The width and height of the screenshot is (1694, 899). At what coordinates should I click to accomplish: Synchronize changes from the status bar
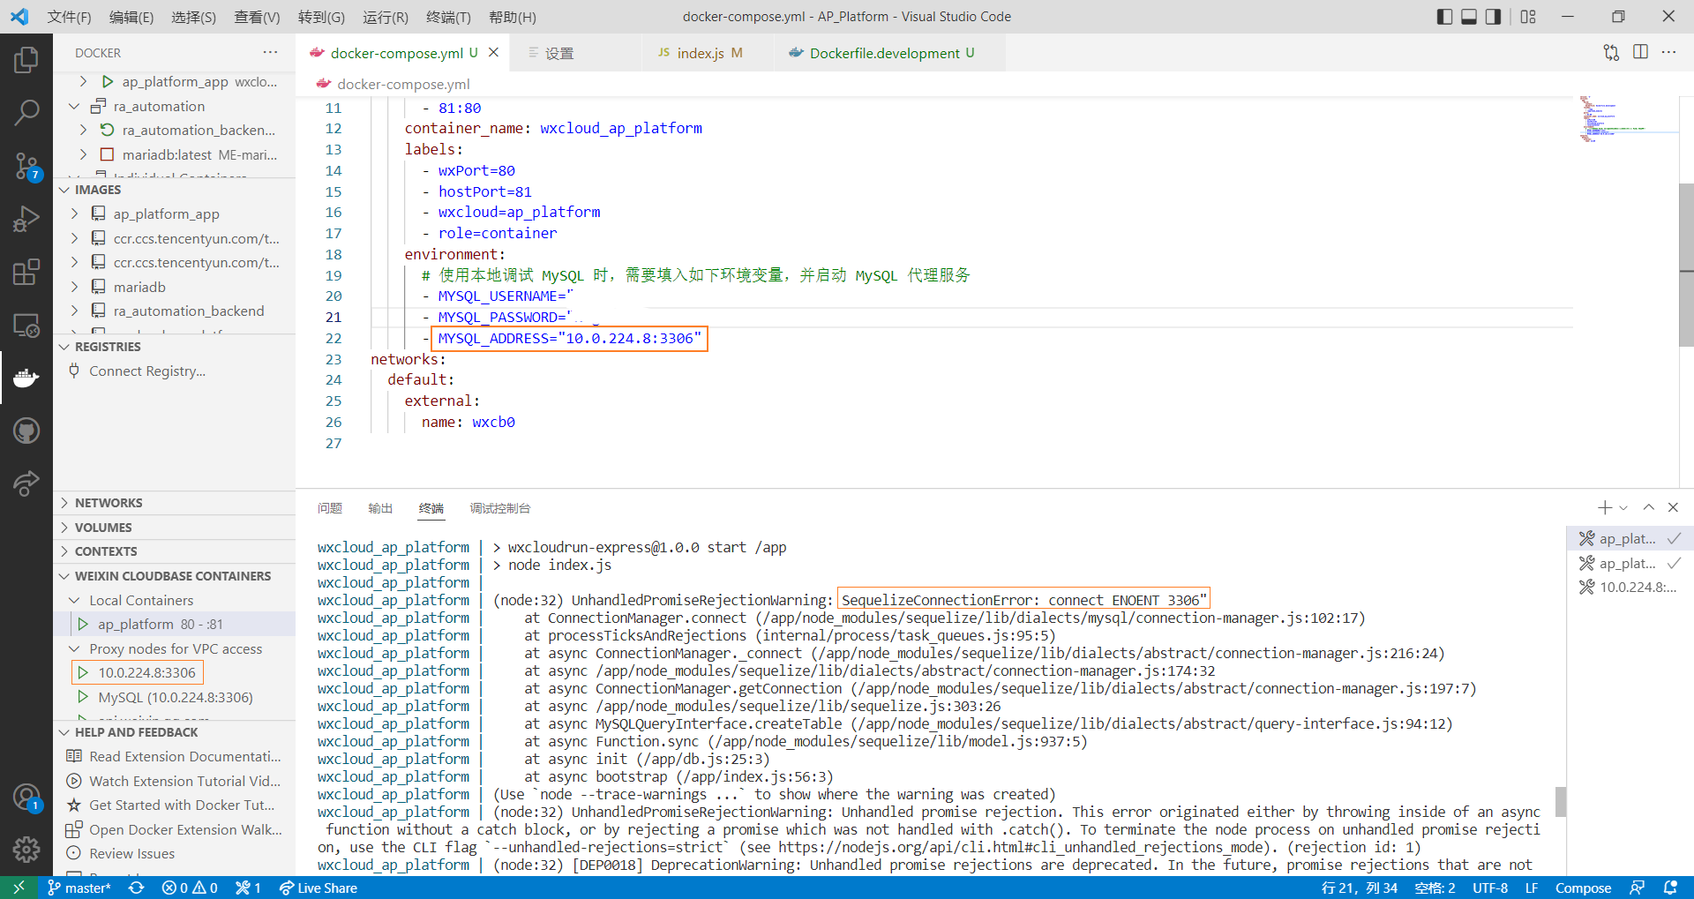[x=137, y=888]
